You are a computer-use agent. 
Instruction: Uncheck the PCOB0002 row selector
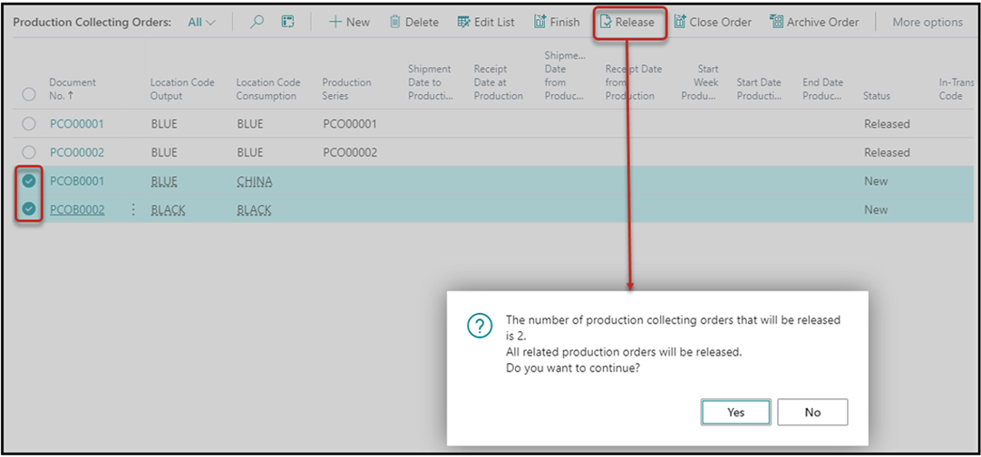(29, 210)
